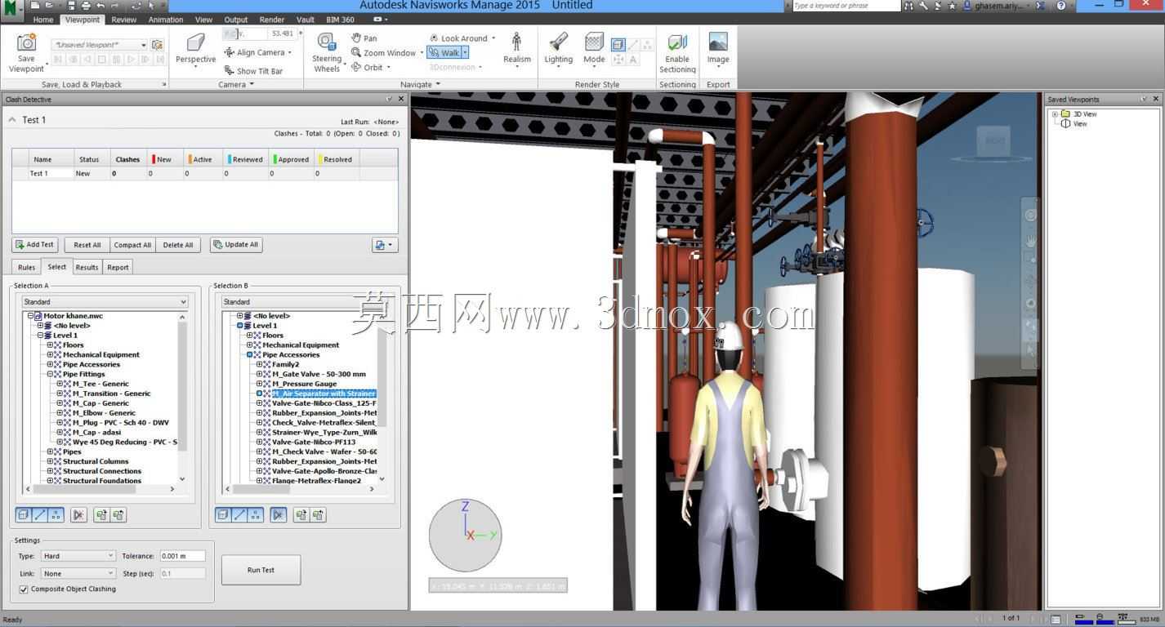Image resolution: width=1165 pixels, height=627 pixels.
Task: Click Use Current Selection in Selection B
Action: coord(301,515)
